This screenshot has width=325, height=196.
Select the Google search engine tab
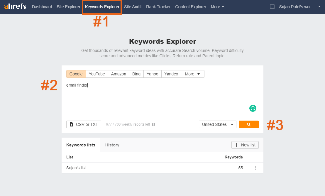(x=76, y=74)
